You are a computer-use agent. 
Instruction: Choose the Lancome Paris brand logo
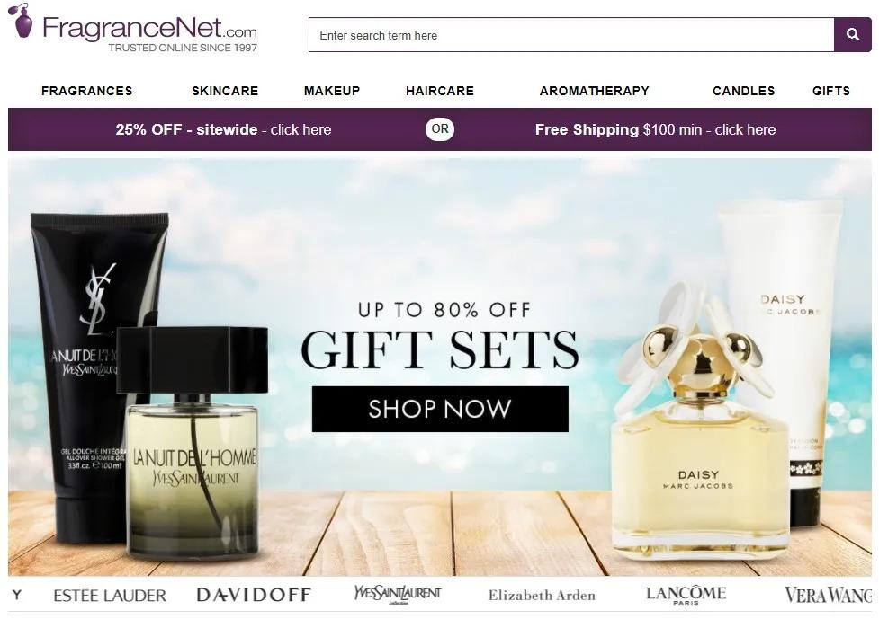point(686,595)
